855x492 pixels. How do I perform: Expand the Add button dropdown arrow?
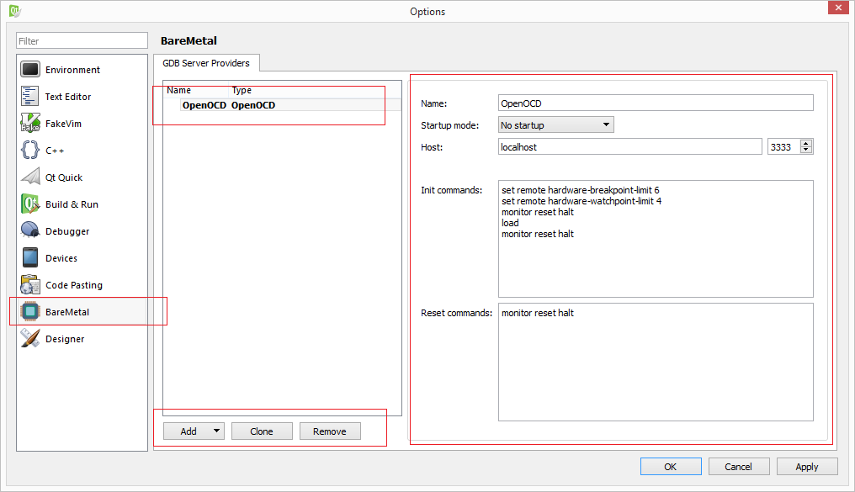(x=216, y=431)
